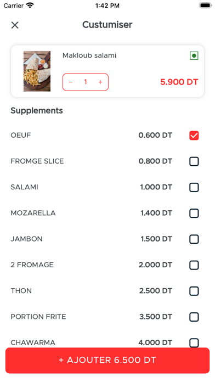The height and width of the screenshot is (382, 215).
Task: Click the 5.900 DT price label
Action: [179, 82]
